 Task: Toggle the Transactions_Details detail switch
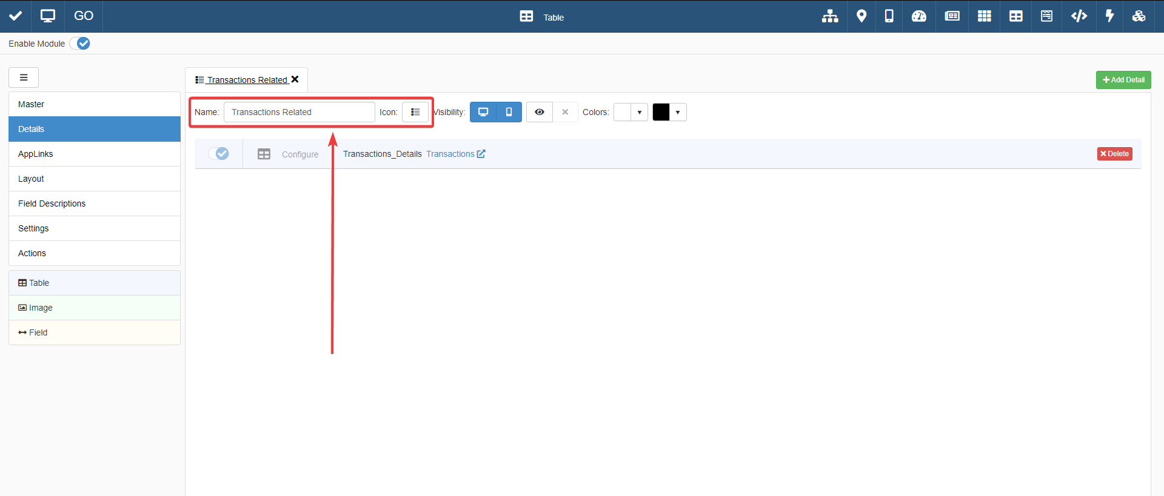tap(218, 154)
